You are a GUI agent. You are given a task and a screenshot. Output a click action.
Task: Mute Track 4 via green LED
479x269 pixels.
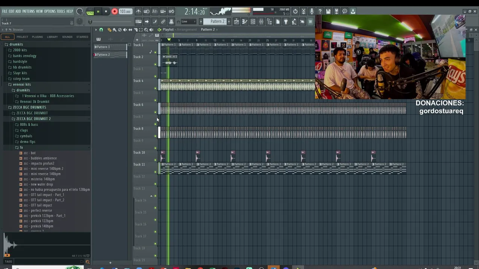coord(156,88)
